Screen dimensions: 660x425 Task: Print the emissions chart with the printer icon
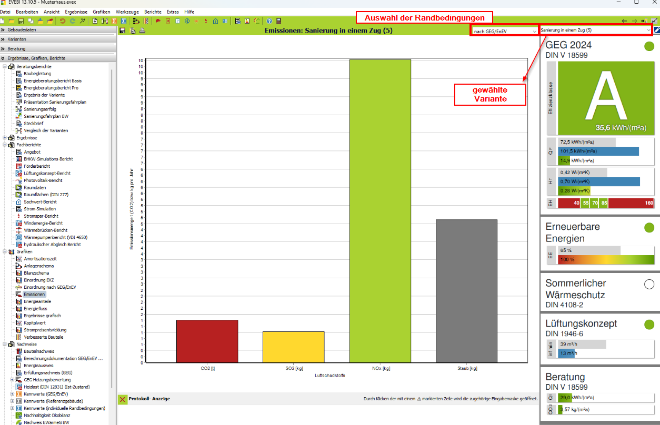point(142,31)
